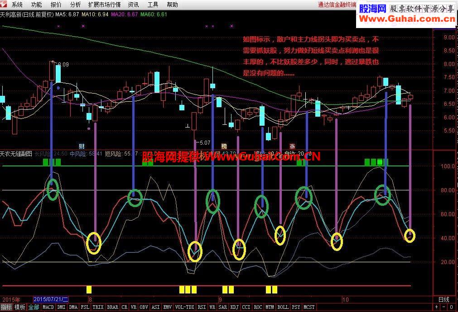Click the 5.07 low price label
Image resolution: width=458 pixels, height=312 pixels.
tap(204, 142)
